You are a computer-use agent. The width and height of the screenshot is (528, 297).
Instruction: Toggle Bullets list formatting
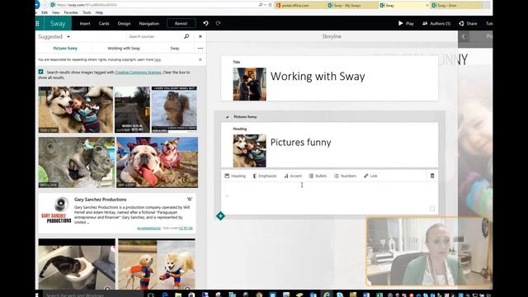pyautogui.click(x=318, y=176)
